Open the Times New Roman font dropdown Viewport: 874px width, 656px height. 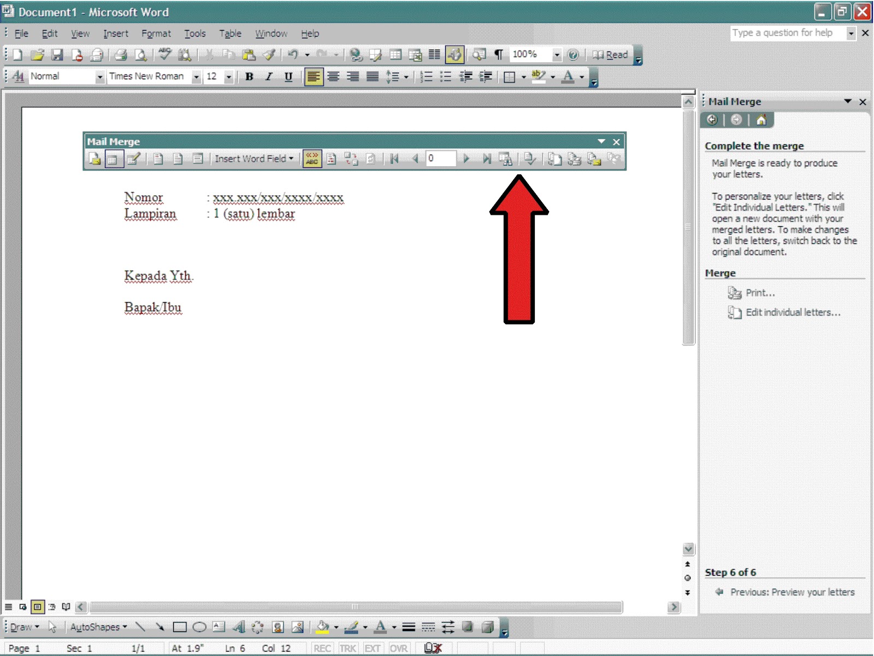[196, 77]
